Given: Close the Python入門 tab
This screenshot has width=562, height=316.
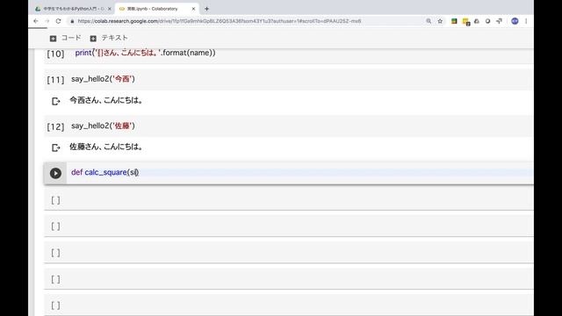Looking at the screenshot, I should coord(110,9).
